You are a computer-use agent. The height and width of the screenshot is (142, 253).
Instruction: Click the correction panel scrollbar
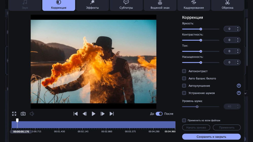tap(247, 42)
